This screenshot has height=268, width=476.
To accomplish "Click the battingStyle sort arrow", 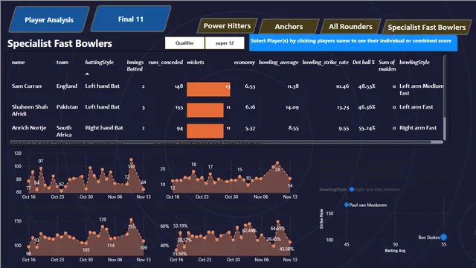I will tap(87, 74).
